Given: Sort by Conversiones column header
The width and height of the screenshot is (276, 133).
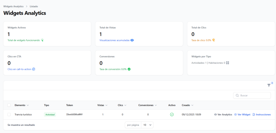Looking at the screenshot, I should [x=147, y=105].
